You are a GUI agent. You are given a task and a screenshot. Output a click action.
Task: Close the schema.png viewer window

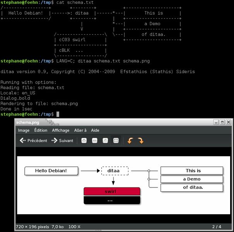229,122
